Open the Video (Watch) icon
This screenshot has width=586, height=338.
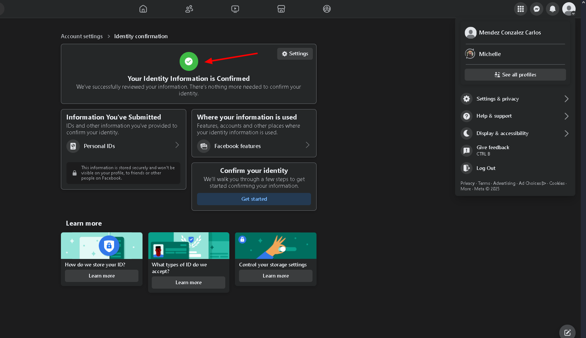235,9
